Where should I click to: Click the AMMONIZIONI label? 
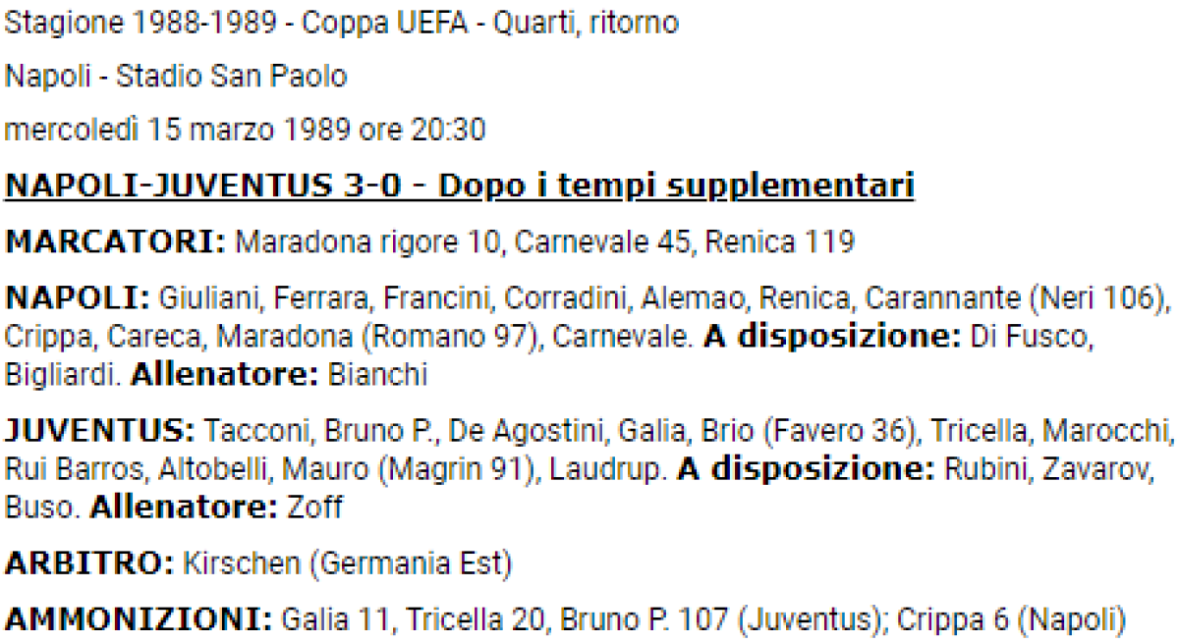pyautogui.click(x=138, y=619)
